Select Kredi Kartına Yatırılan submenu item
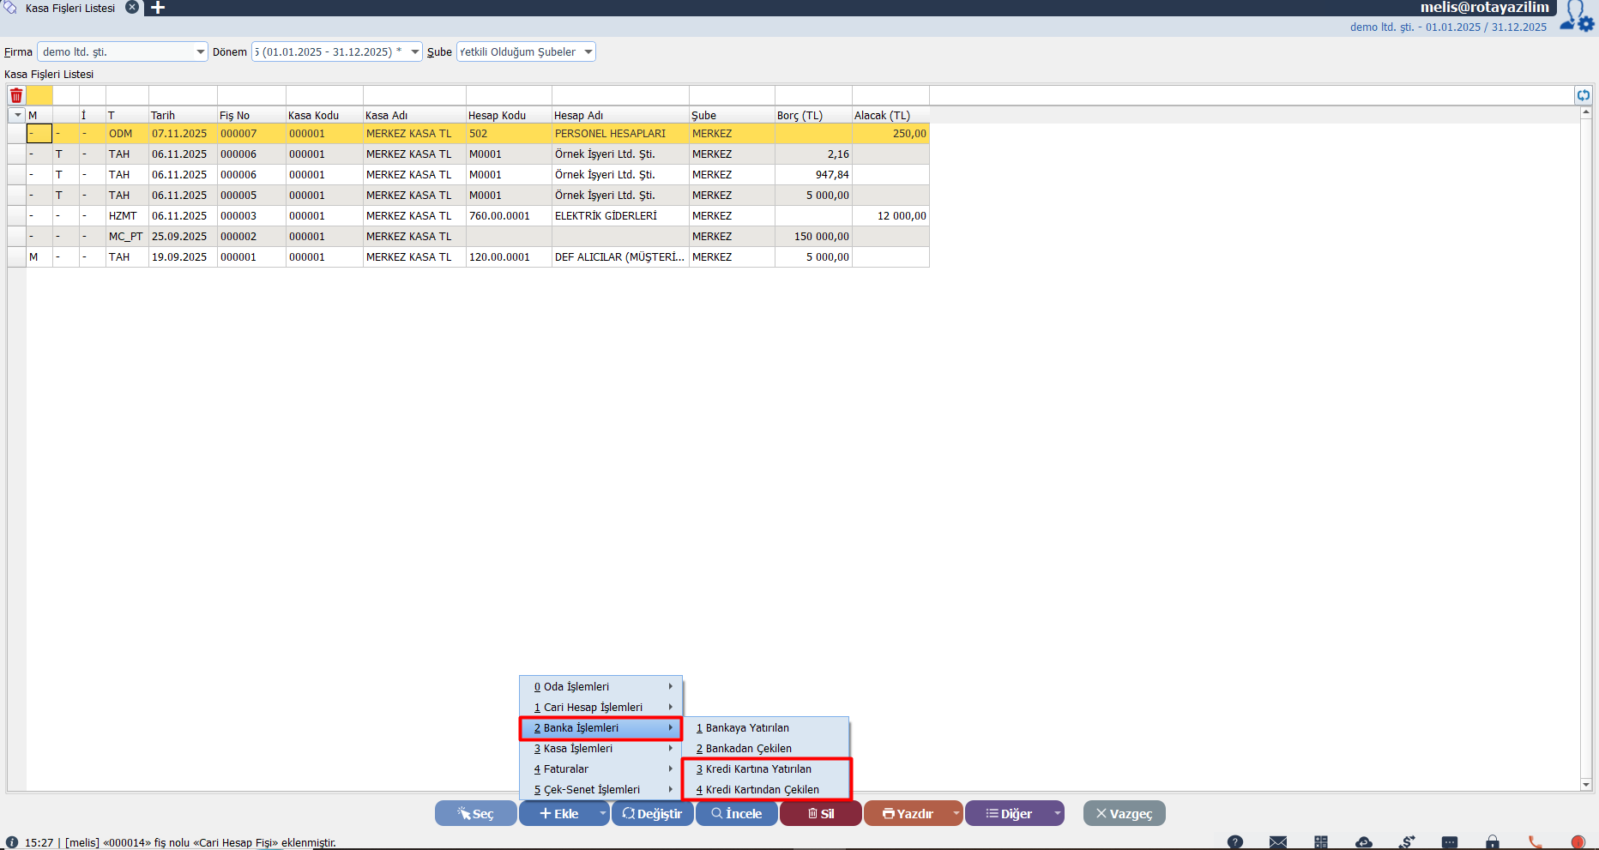The image size is (1599, 850). [758, 769]
